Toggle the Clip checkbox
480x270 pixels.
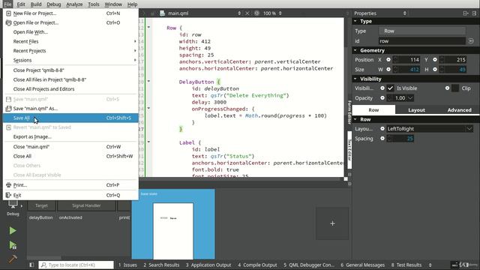tap(455, 88)
